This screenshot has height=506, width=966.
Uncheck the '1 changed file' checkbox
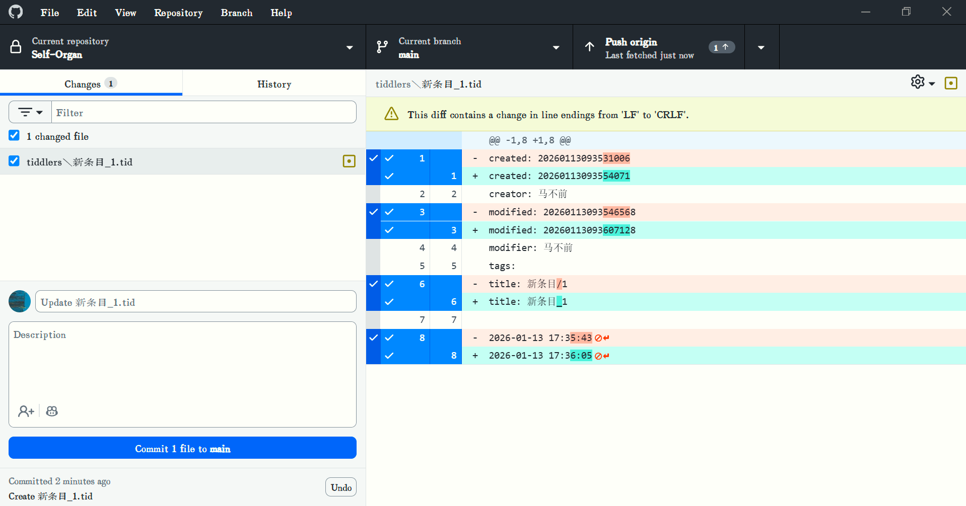[14, 136]
